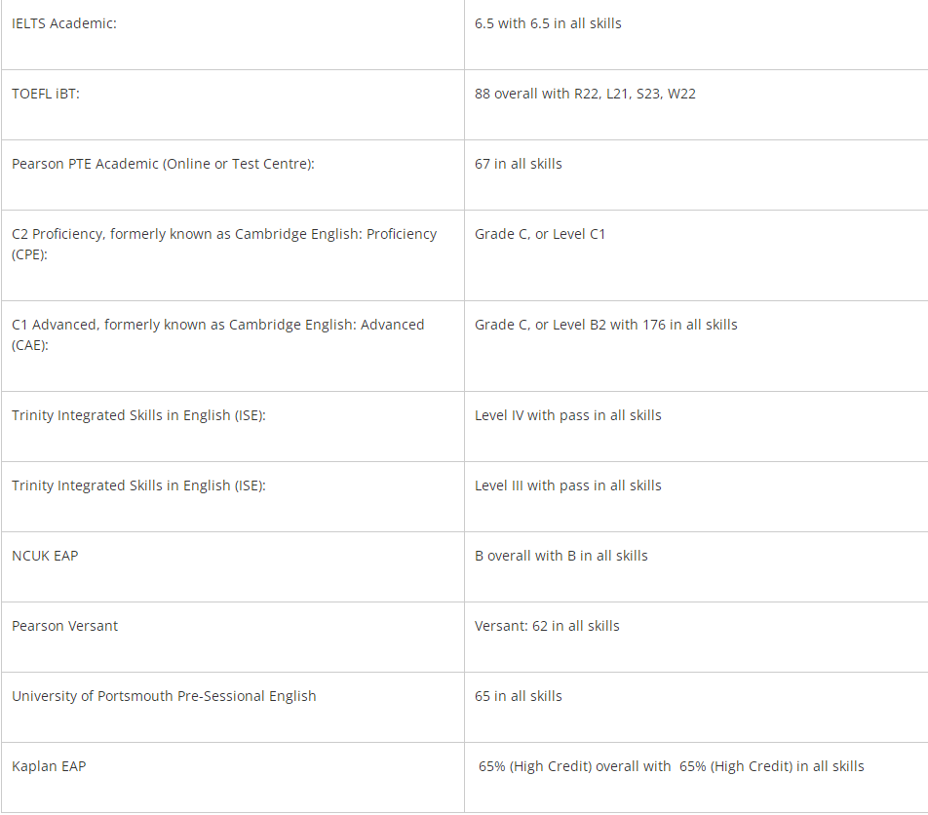Click University of Portsmouth Pre-Sessional English label
This screenshot has width=928, height=815.
[x=164, y=696]
